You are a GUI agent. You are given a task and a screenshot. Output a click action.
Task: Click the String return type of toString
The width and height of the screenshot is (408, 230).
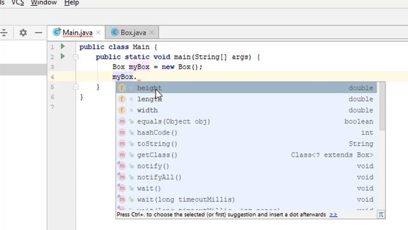(361, 144)
